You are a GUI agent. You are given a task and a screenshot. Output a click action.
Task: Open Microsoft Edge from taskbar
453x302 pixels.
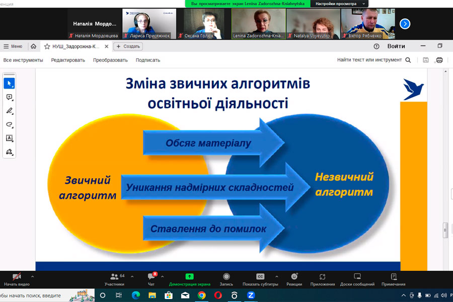(135, 295)
